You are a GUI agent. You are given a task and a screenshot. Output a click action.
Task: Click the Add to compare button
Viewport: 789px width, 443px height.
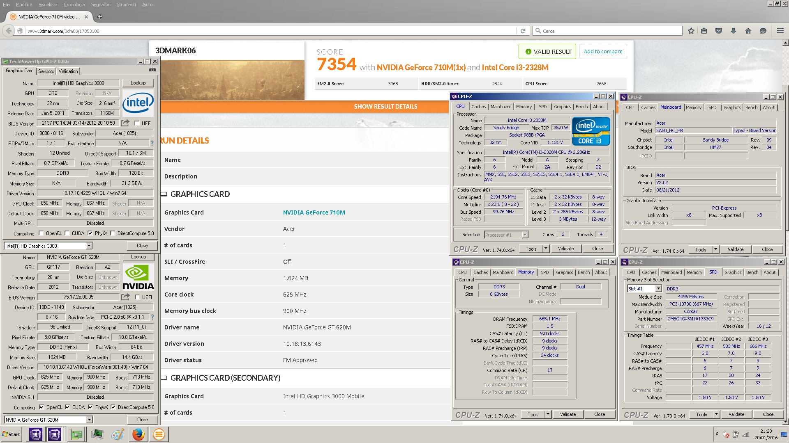click(x=603, y=51)
